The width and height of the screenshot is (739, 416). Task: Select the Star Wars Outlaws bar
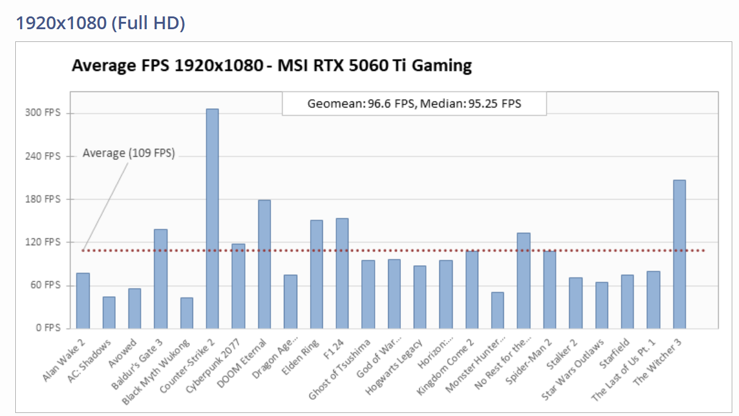pos(601,305)
